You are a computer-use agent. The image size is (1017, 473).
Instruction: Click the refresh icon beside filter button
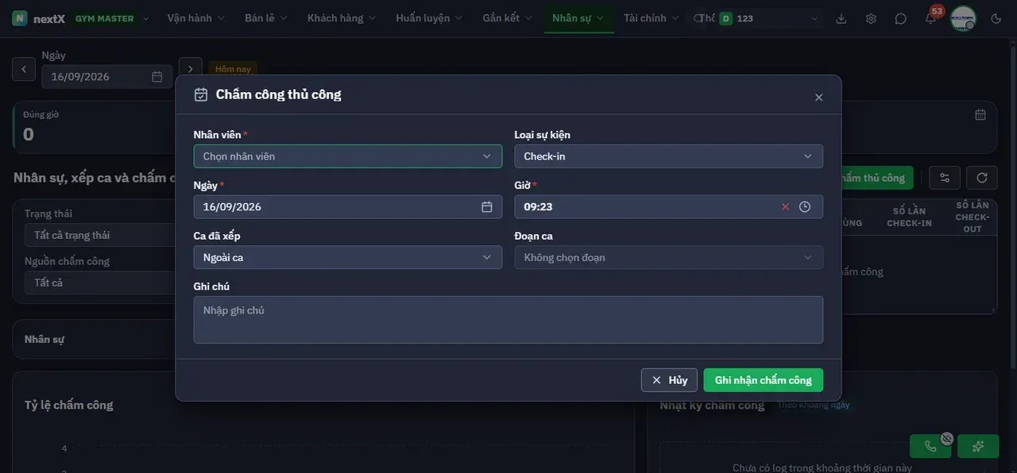(x=982, y=178)
